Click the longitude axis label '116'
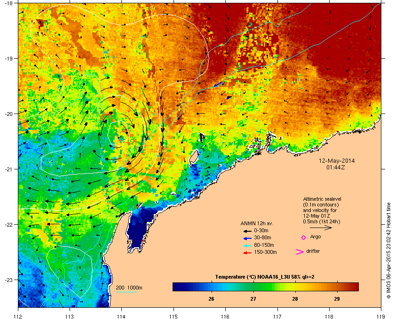Viewport: 395px width, 319px height. (x=225, y=317)
